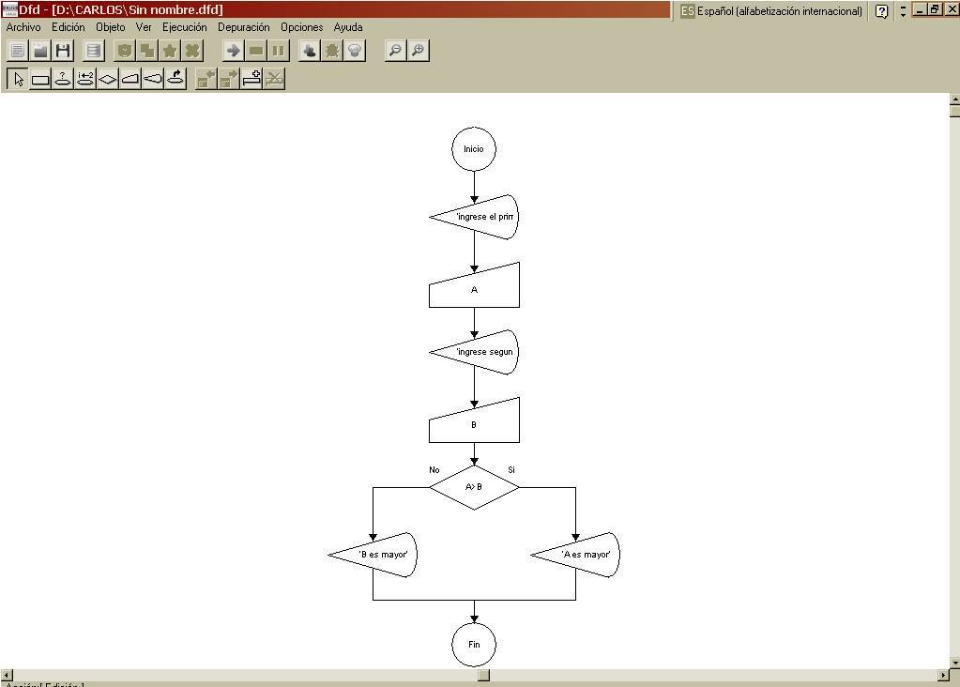Stop the running execution

click(255, 50)
